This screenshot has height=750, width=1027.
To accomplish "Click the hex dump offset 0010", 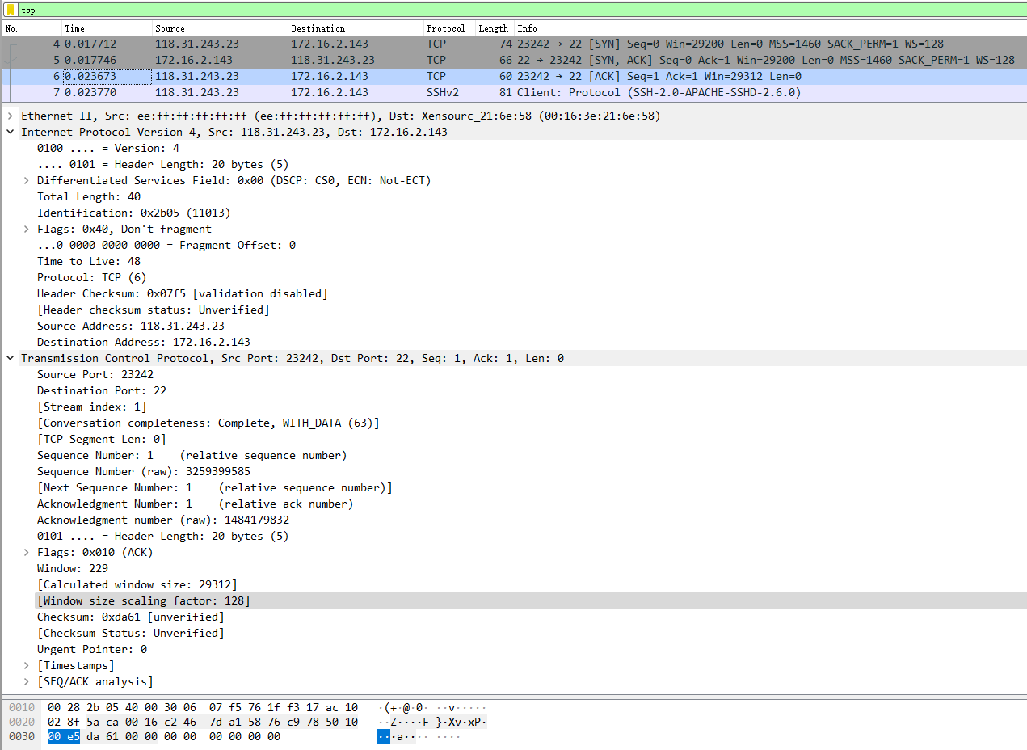I will (21, 707).
